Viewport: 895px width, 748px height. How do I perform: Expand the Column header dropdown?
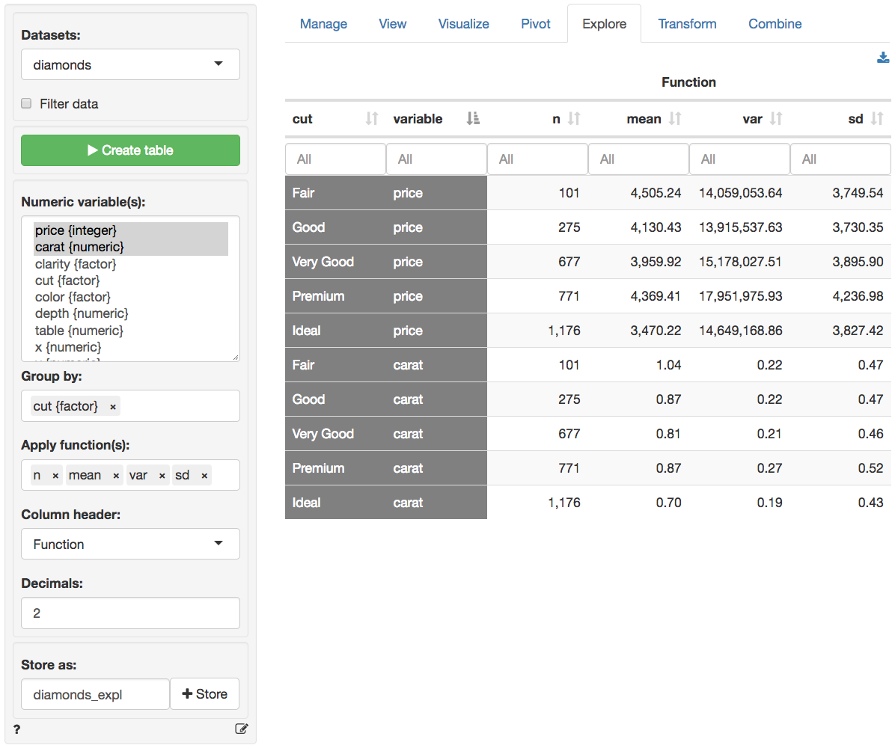130,545
